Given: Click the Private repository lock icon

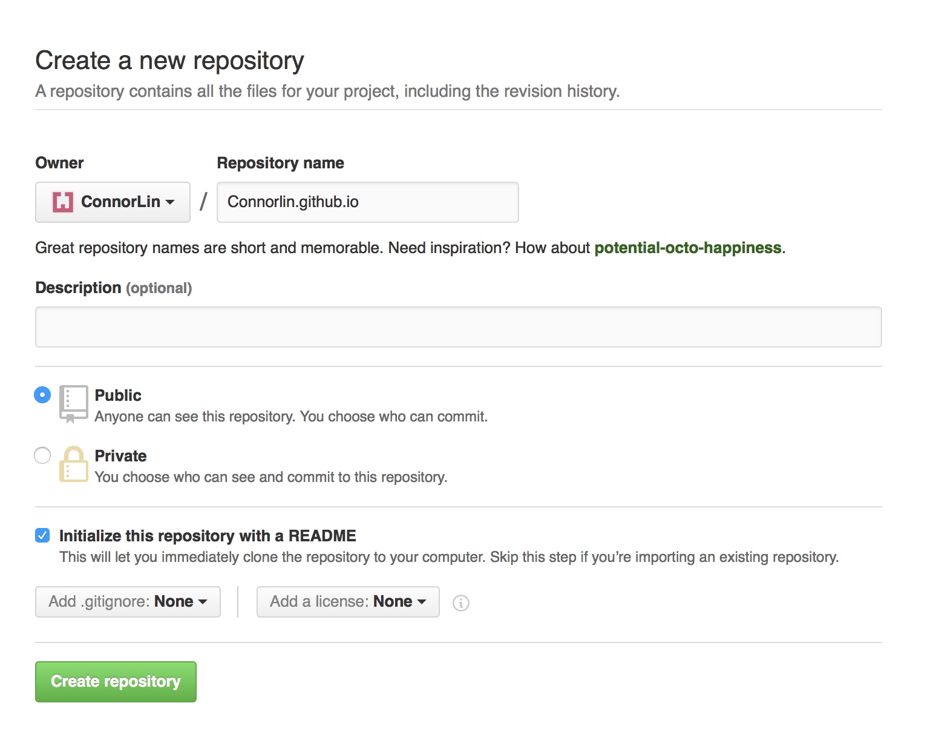Looking at the screenshot, I should click(x=74, y=464).
